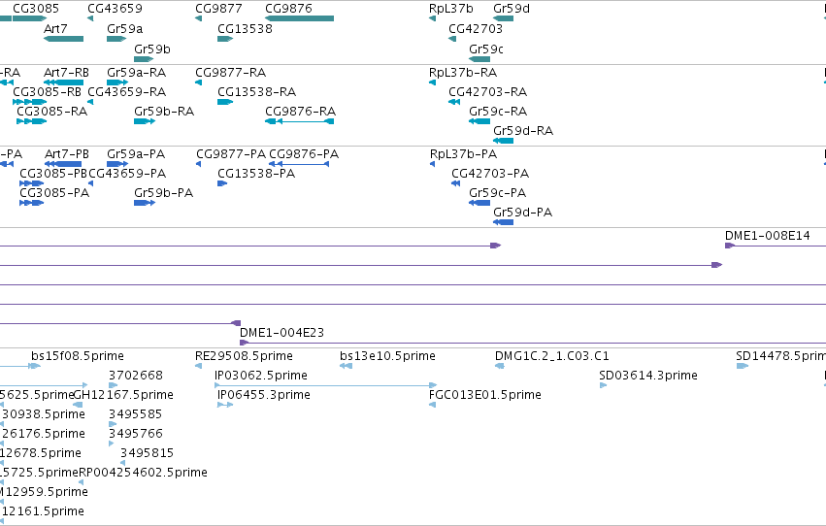Click the Art7 gene arrow
This screenshot has height=526, width=826.
click(63, 39)
